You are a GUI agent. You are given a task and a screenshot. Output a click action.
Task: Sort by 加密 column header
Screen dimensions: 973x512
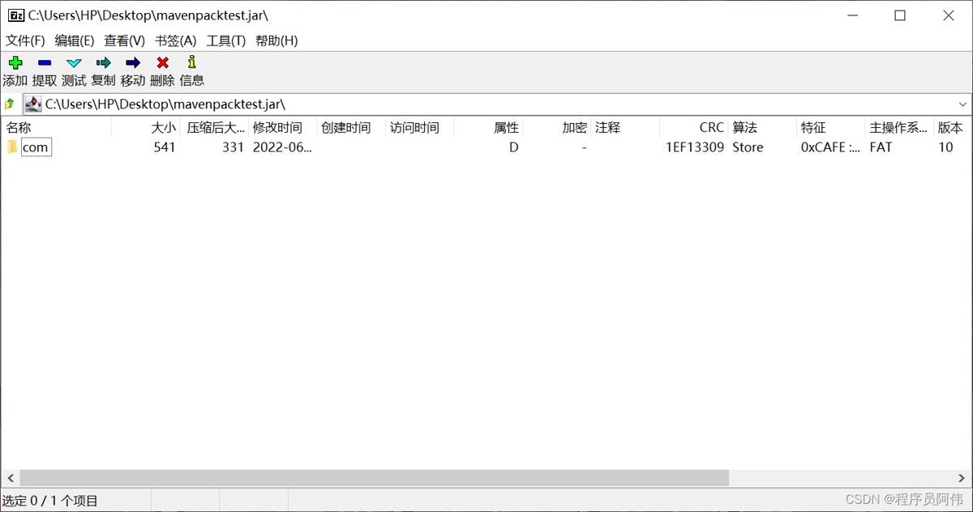pyautogui.click(x=556, y=127)
